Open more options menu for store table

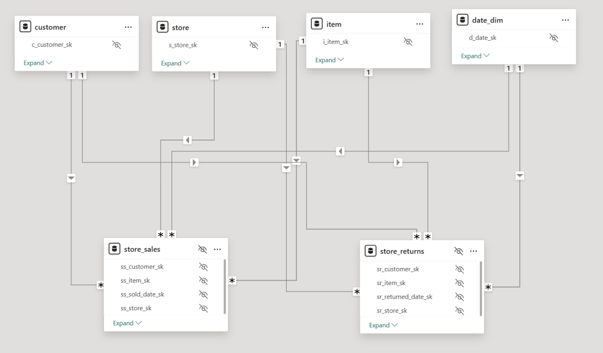click(266, 27)
